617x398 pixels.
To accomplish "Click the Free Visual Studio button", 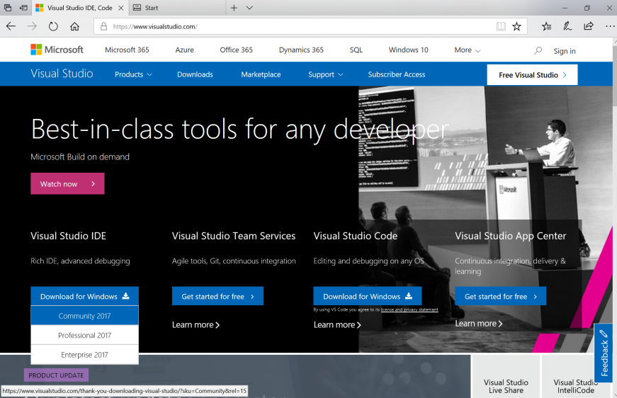I will click(532, 75).
